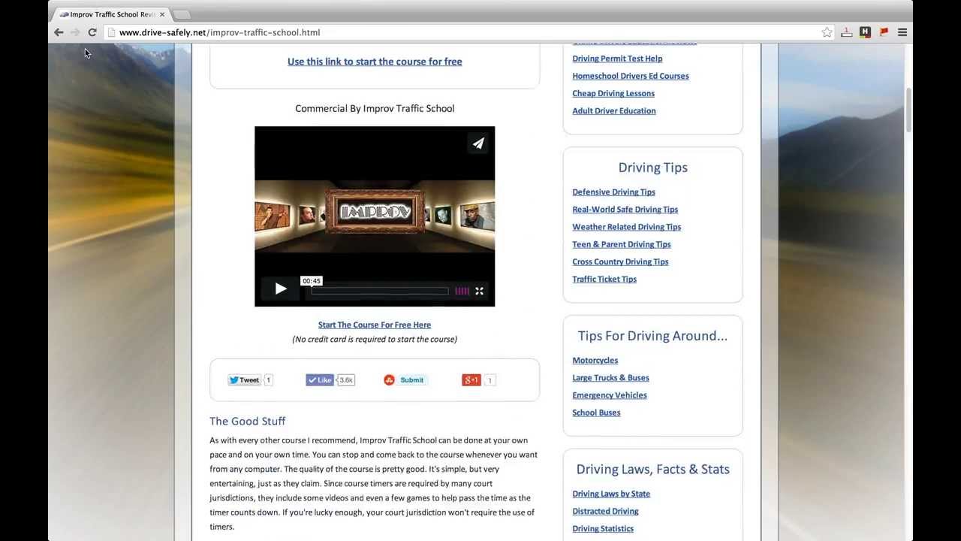The width and height of the screenshot is (961, 541).
Task: Click the page vertical scrollbar
Action: tap(908, 110)
